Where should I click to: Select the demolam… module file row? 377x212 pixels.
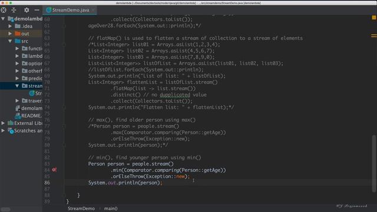point(21,108)
